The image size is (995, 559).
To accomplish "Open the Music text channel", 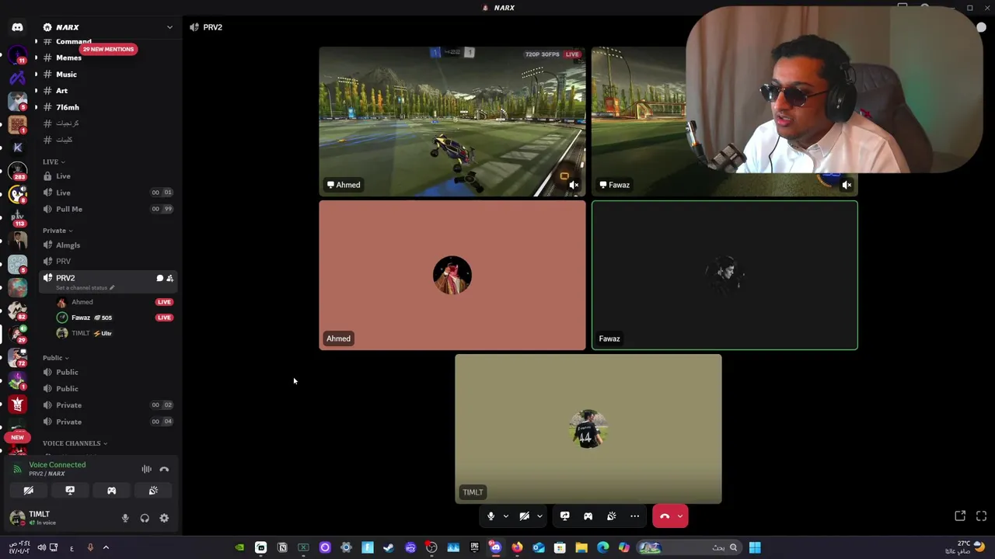I will (107, 75).
